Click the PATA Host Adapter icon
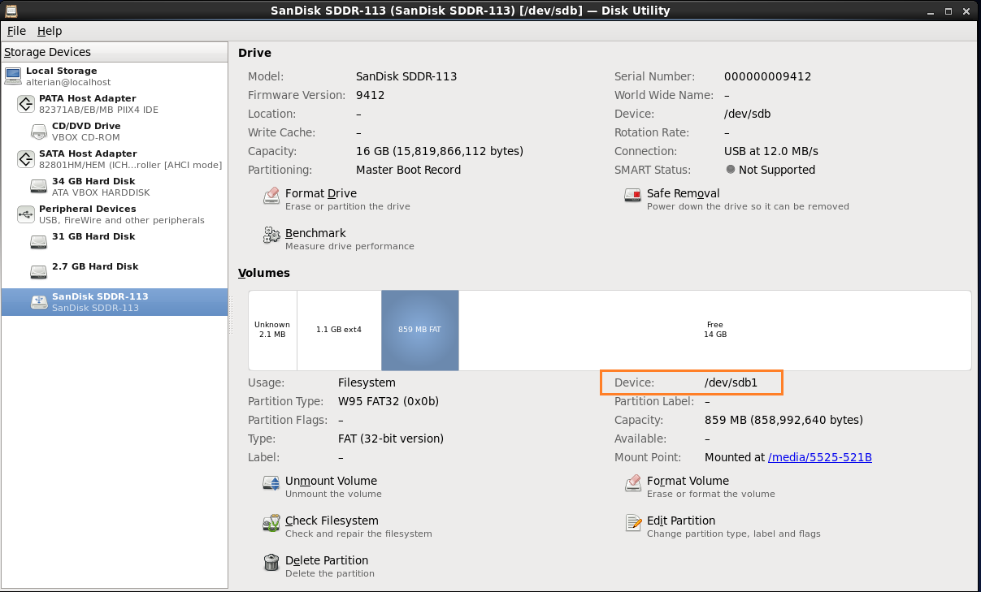Viewport: 981px width, 592px height. click(x=26, y=104)
